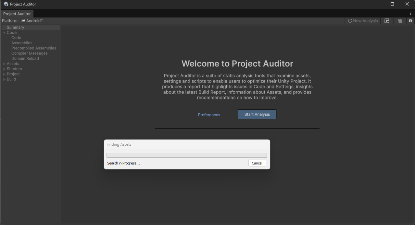415x225 pixels.
Task: Click the New Analysis toolbar button
Action: coord(363,21)
